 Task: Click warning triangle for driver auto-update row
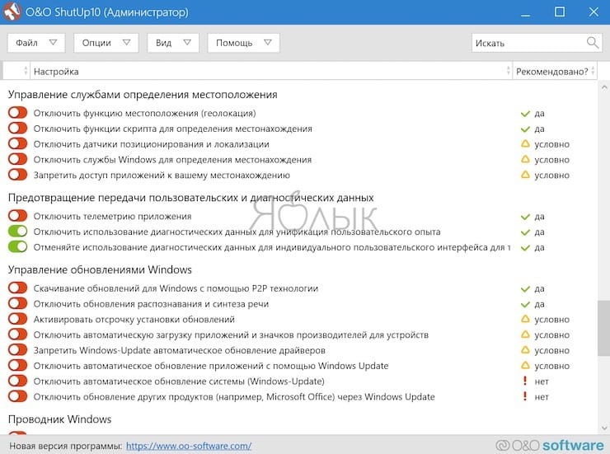525,350
